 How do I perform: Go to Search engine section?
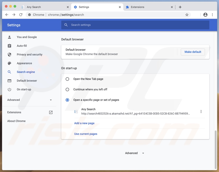(x=26, y=72)
